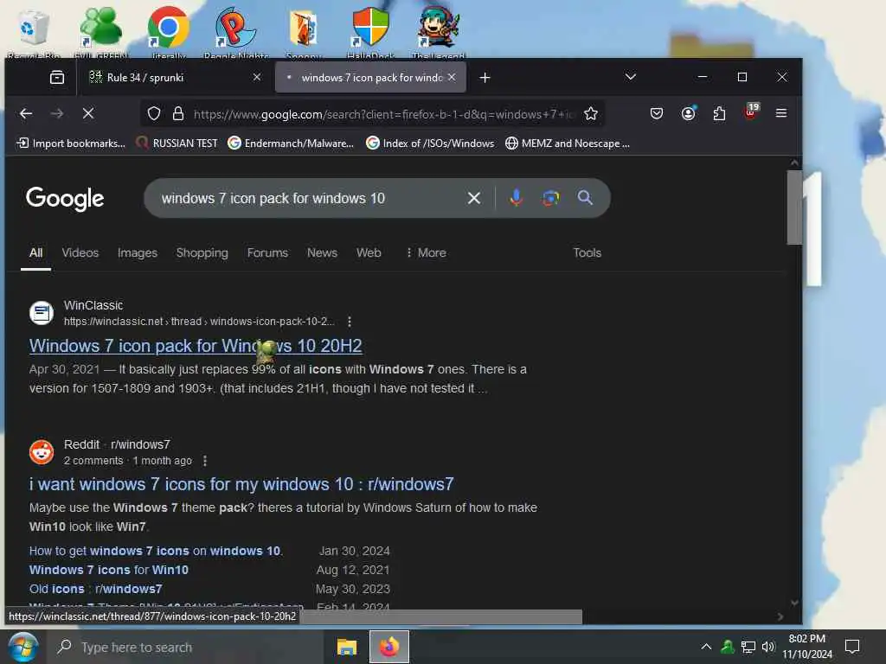Show hidden system tray icons
This screenshot has height=664, width=886.
click(706, 647)
